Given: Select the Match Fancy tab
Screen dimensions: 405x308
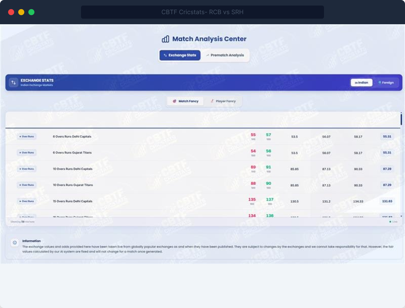Looking at the screenshot, I should [186, 101].
